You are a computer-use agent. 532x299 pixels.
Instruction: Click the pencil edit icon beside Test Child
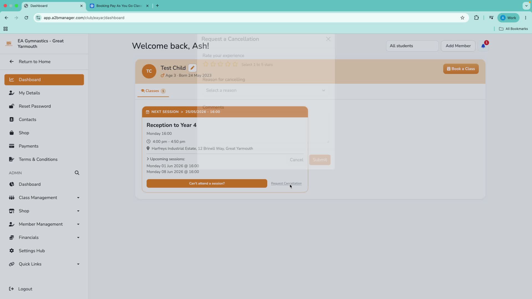click(x=192, y=68)
